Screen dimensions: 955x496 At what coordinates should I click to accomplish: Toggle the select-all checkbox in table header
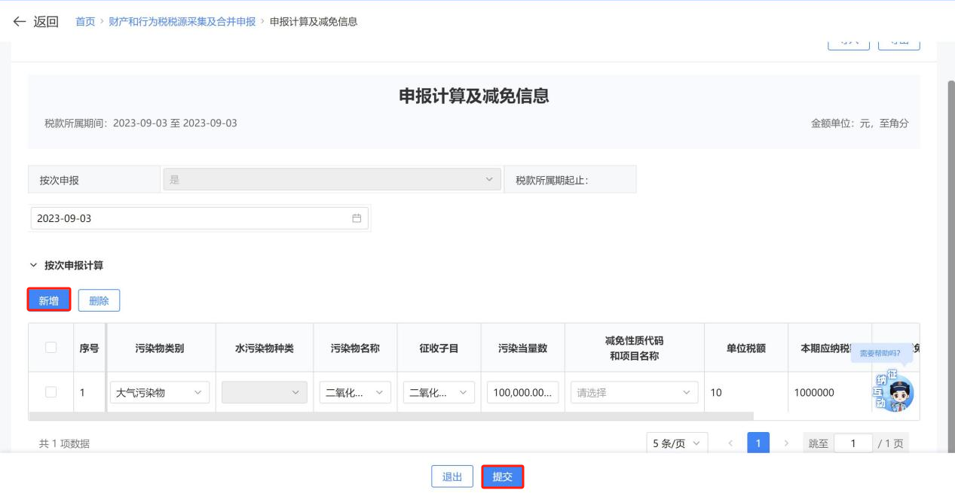51,347
